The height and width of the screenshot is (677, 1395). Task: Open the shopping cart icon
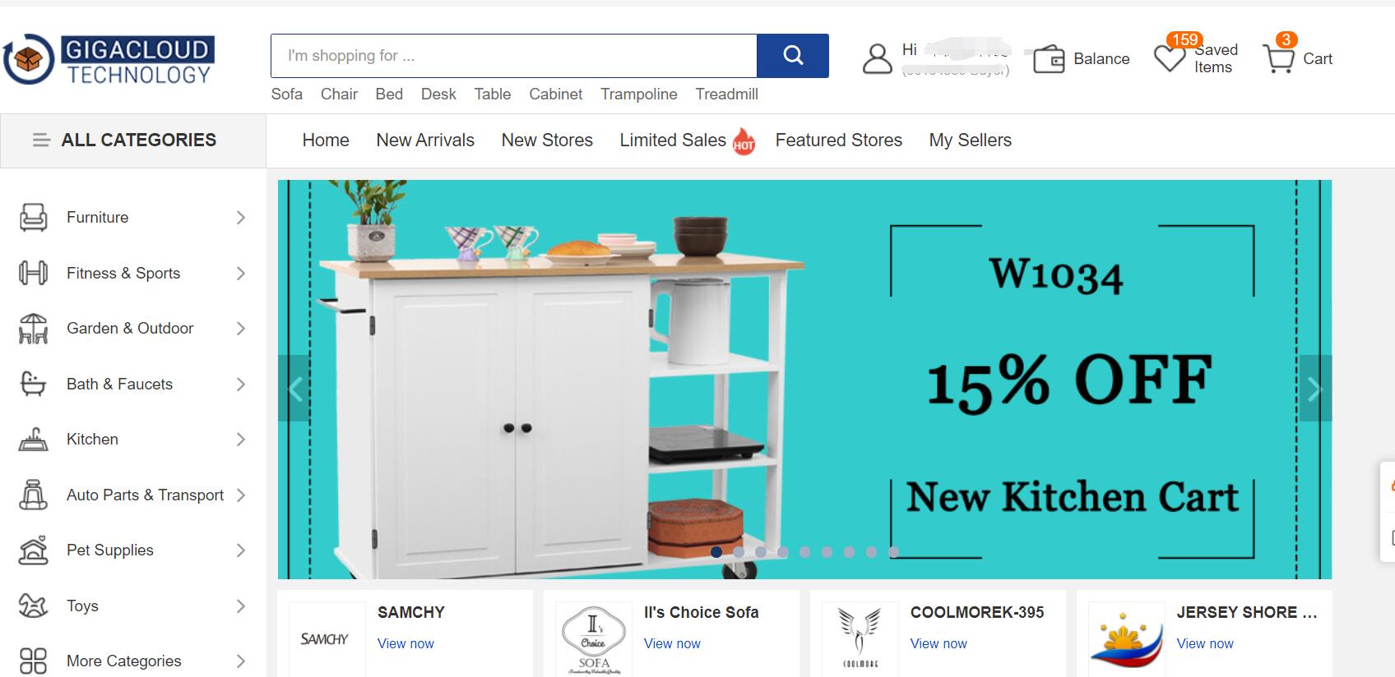pos(1279,58)
